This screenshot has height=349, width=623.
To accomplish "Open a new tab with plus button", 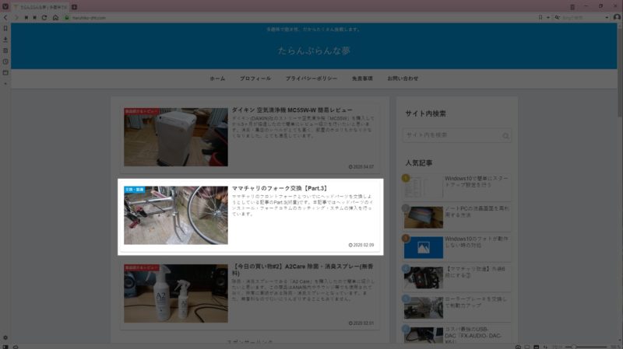I will 74,7.
